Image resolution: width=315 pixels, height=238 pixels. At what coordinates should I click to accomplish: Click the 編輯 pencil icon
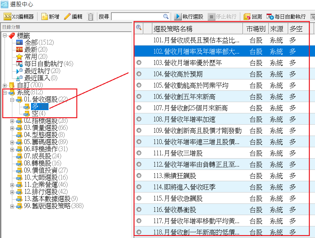67,16
